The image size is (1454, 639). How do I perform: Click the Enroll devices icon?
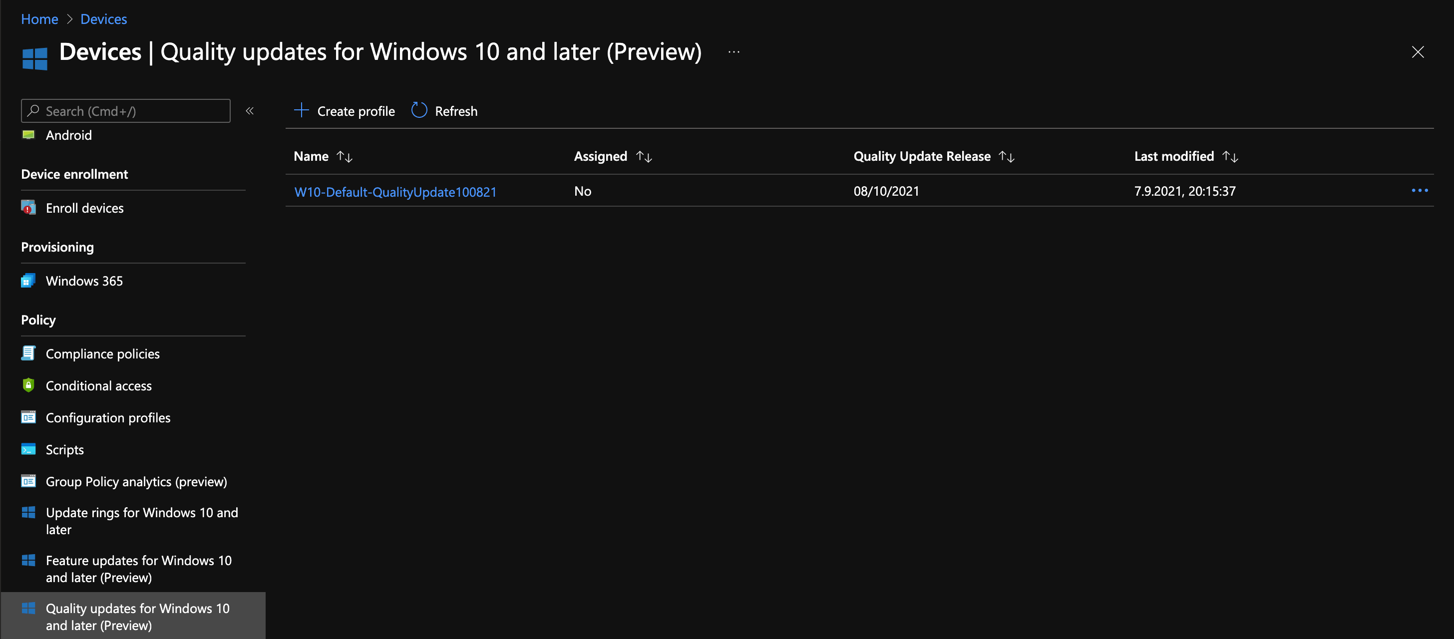(x=28, y=208)
